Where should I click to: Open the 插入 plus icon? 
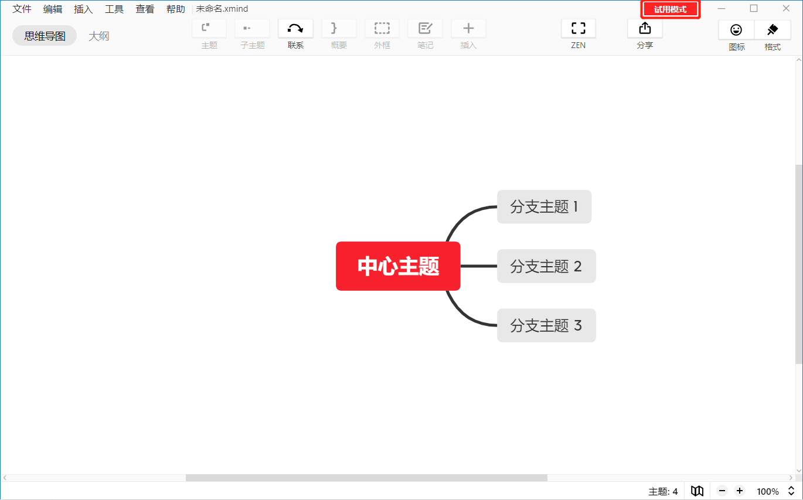tap(468, 28)
